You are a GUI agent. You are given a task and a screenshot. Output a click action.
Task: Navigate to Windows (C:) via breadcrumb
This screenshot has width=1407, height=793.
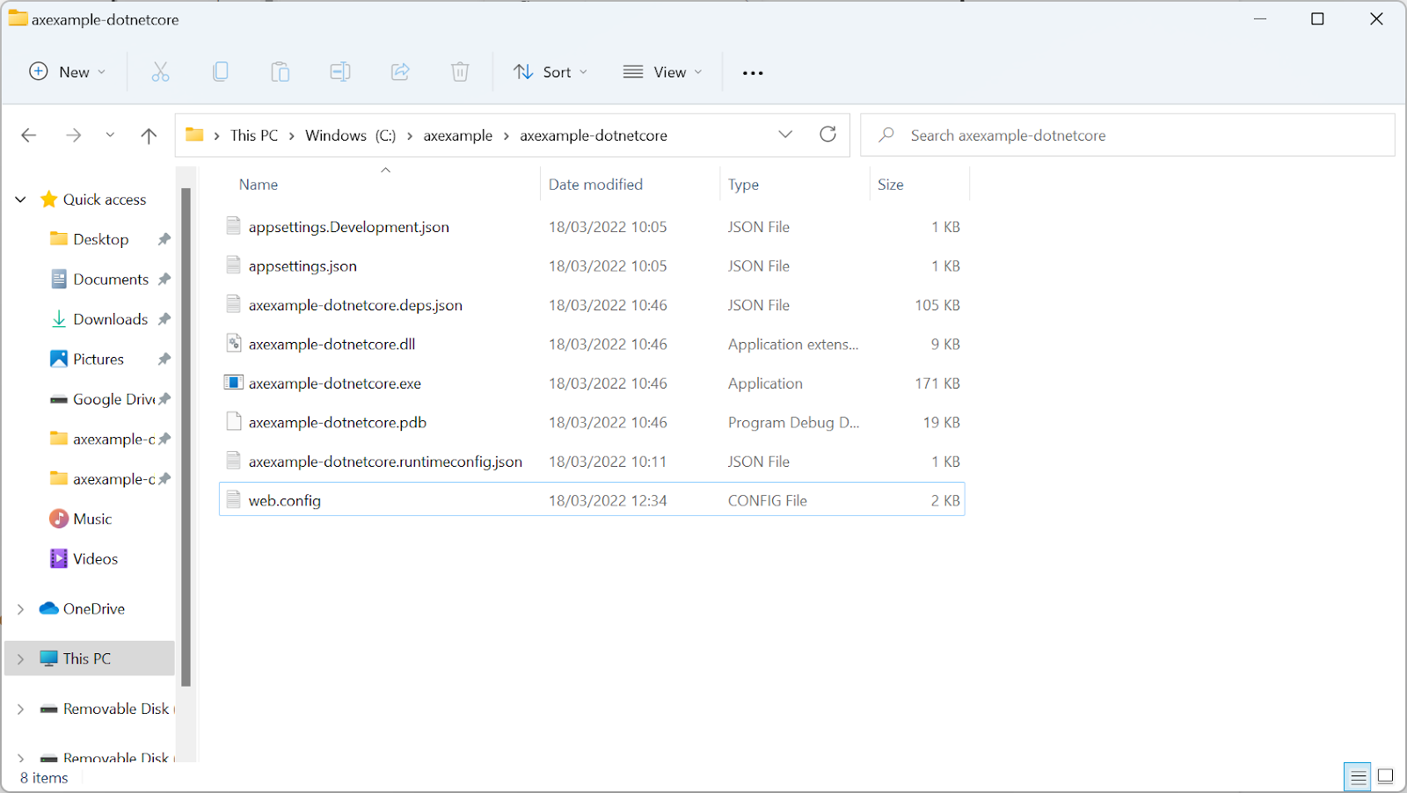coord(349,135)
